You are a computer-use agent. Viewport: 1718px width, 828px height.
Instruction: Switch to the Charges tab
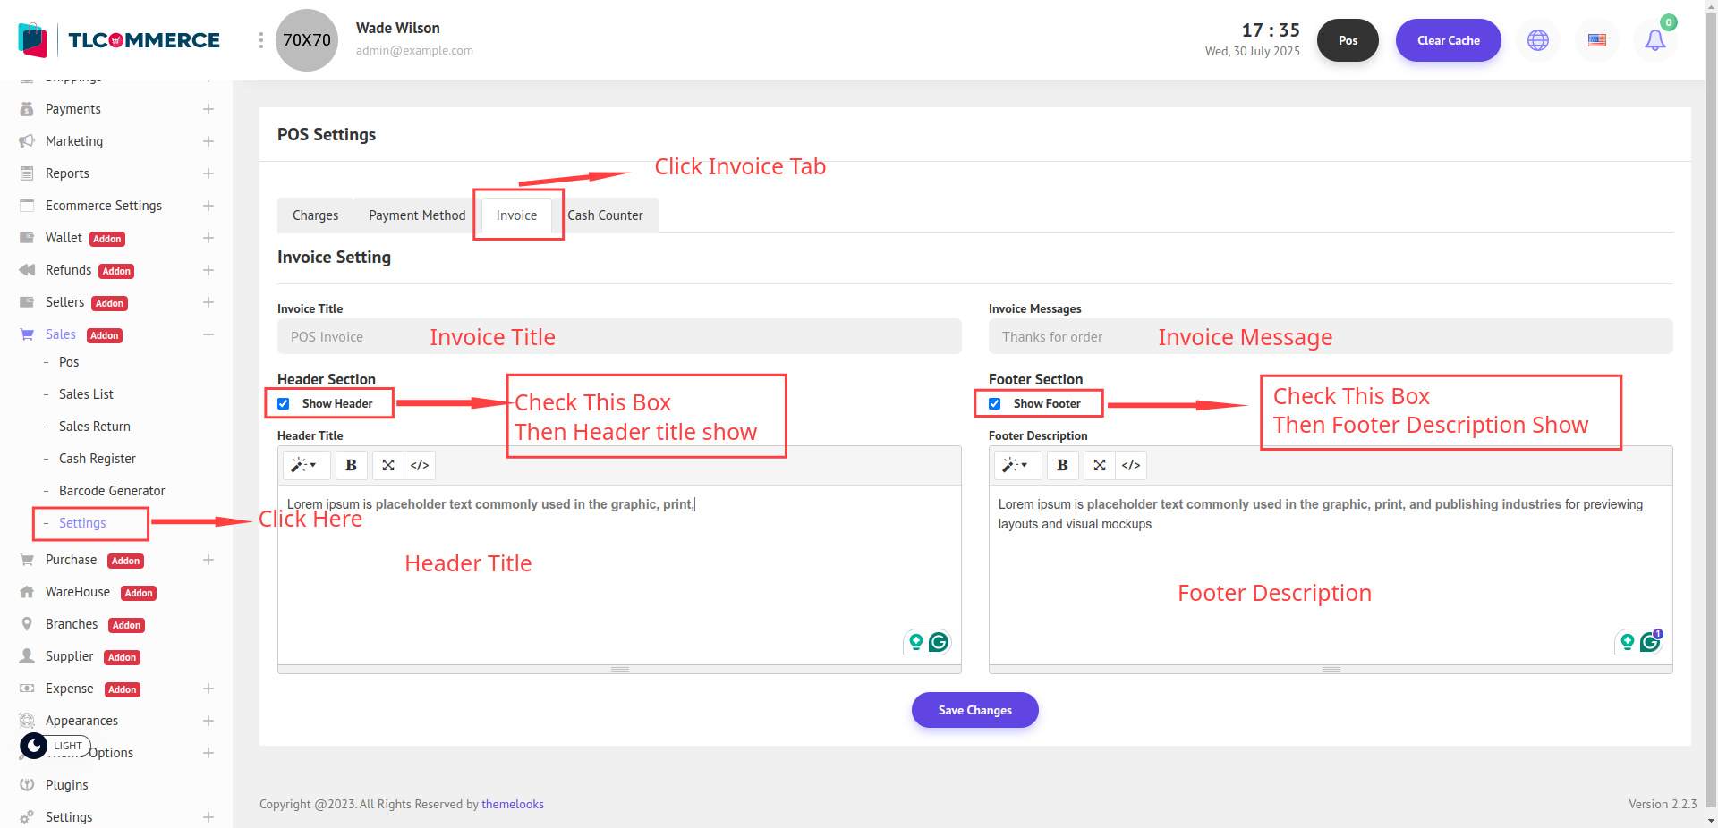click(x=315, y=215)
